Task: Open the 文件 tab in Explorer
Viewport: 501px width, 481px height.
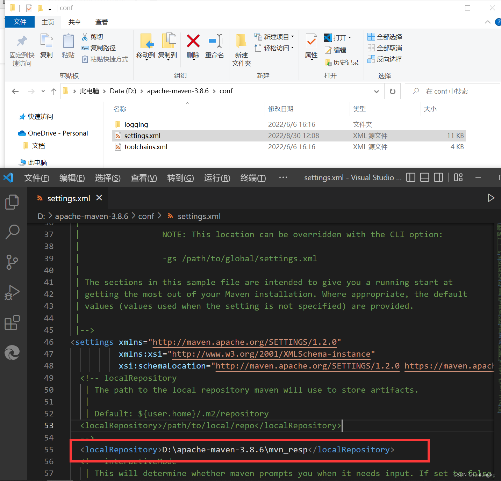Action: (x=20, y=22)
